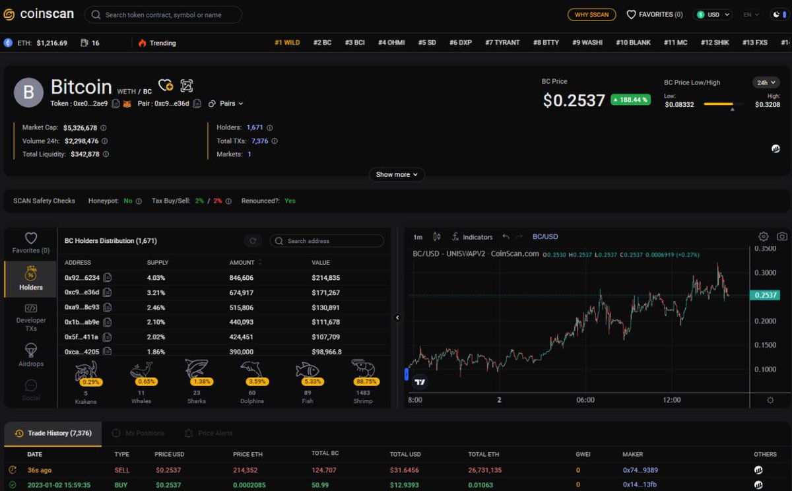The image size is (792, 491).
Task: Open chart Indicators menu
Action: tap(472, 237)
